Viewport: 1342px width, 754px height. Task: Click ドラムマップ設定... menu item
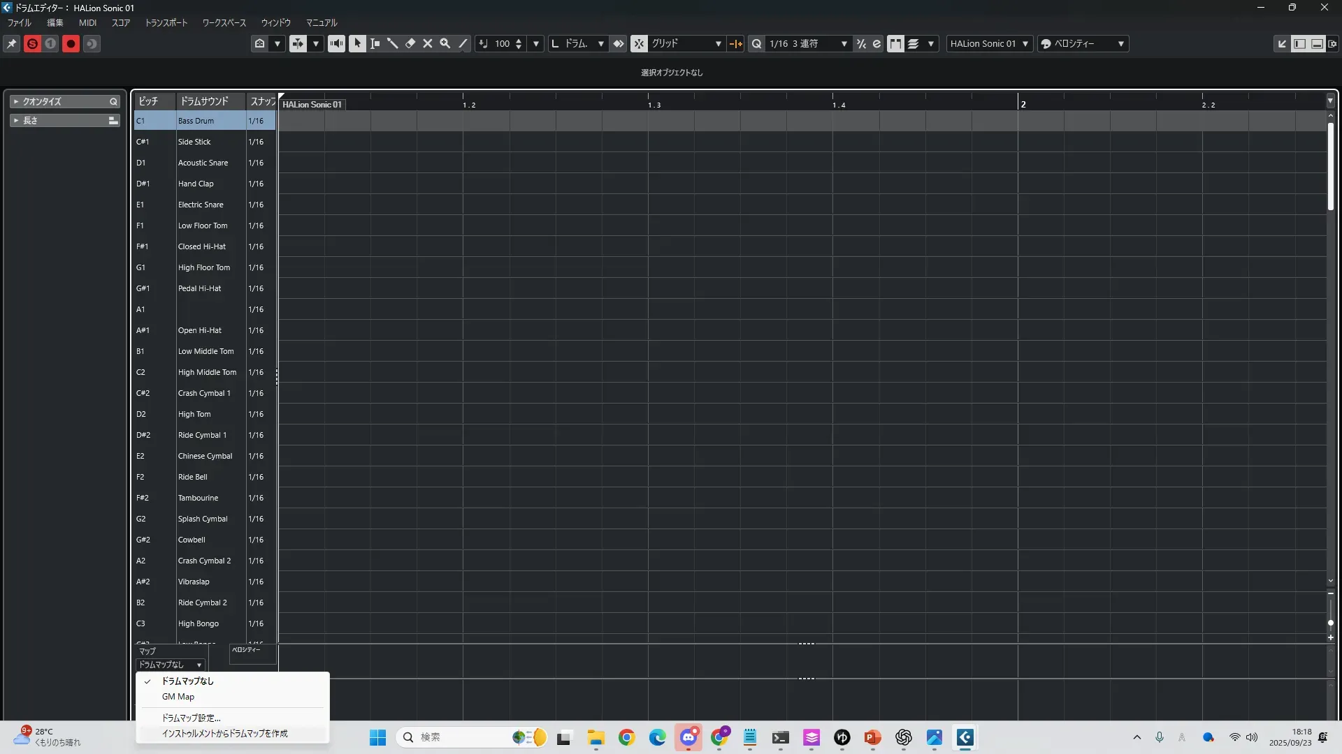191,718
